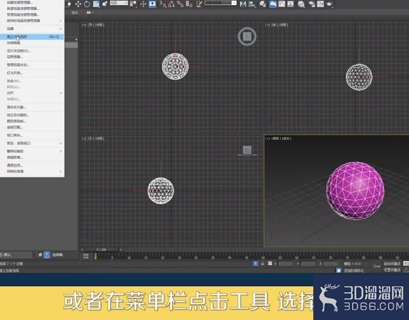The height and width of the screenshot is (320, 409).
Task: Select the Move tool in toolbar
Action: (78, 4)
